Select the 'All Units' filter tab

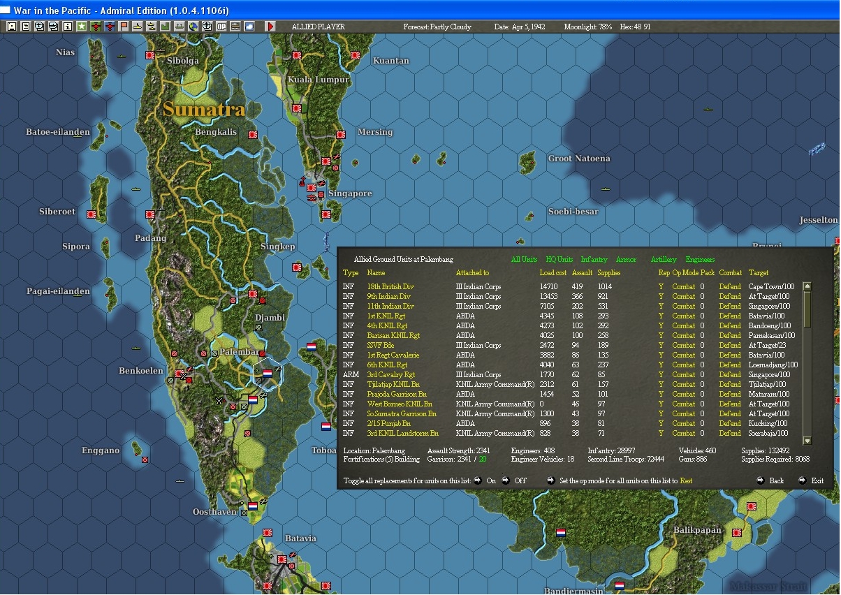click(525, 260)
